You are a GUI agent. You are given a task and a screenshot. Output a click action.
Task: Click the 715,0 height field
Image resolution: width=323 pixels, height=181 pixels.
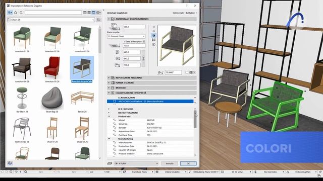131,65
